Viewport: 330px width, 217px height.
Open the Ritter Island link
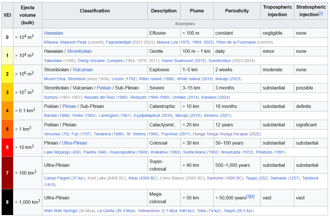(150, 79)
